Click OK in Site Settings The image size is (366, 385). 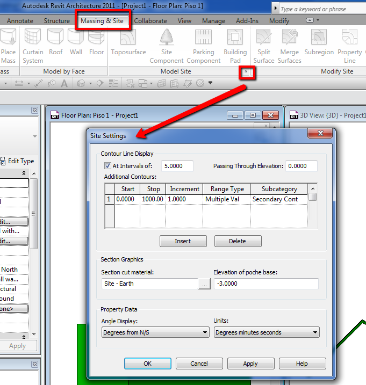[x=147, y=364]
